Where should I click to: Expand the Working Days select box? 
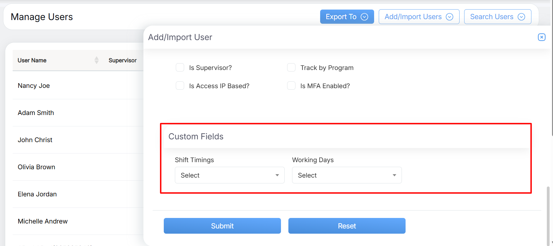346,175
